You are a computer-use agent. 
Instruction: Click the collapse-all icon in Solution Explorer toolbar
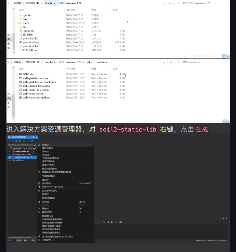(x=32, y=141)
